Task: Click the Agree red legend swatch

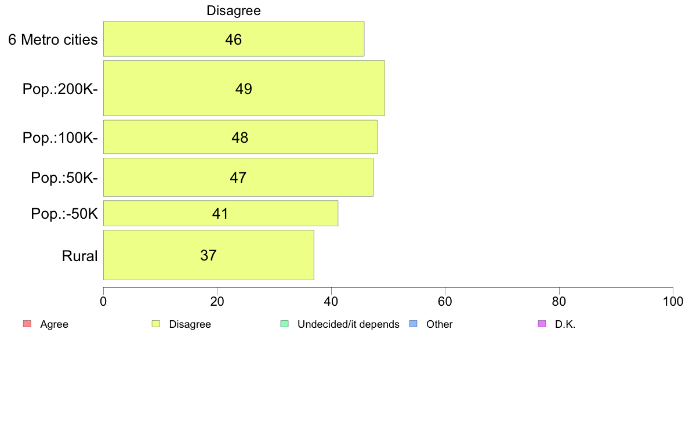Action: [27, 324]
